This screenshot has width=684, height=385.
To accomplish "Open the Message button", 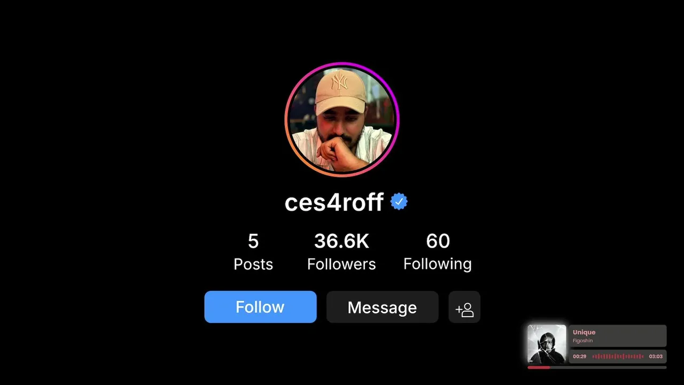I will (x=382, y=307).
